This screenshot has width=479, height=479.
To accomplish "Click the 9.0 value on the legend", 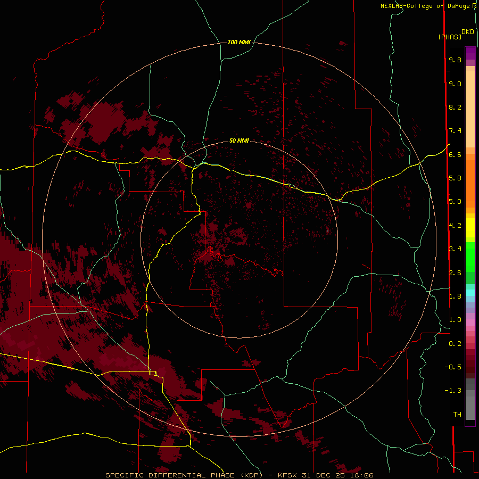I will (455, 84).
